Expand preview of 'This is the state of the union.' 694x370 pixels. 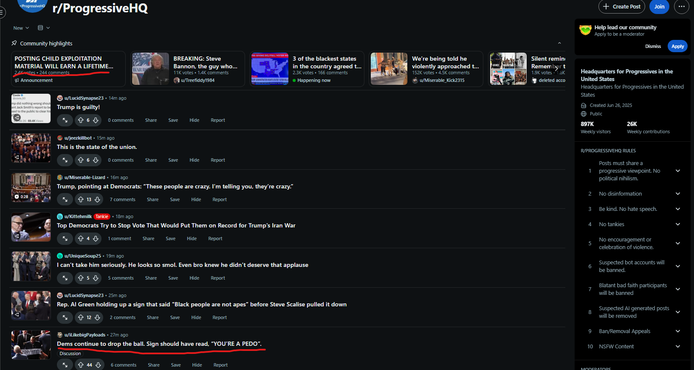[x=65, y=160]
